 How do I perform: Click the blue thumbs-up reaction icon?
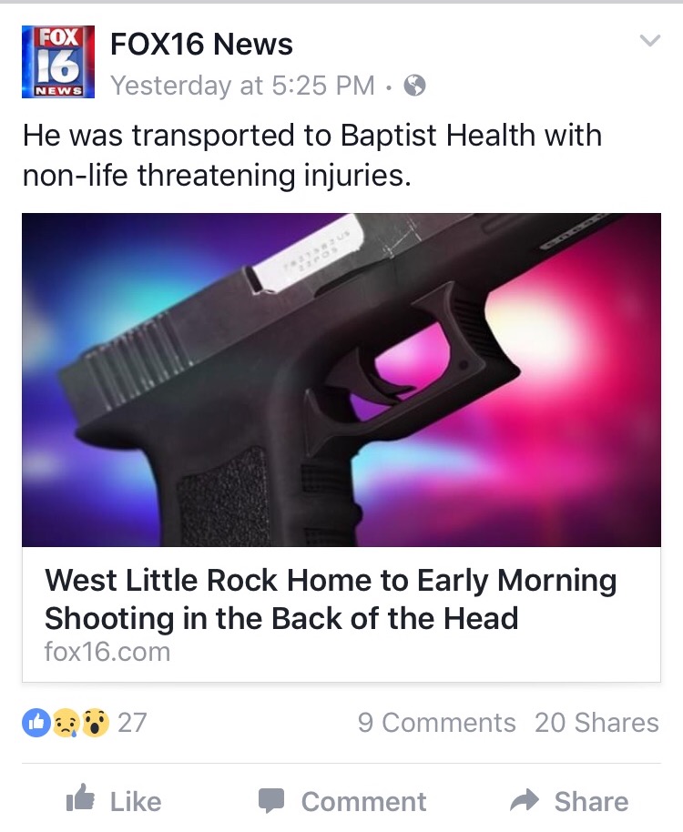(36, 723)
